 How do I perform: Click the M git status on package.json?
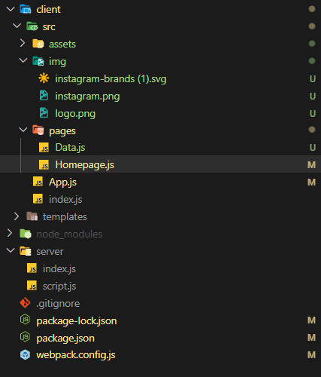pos(311,338)
